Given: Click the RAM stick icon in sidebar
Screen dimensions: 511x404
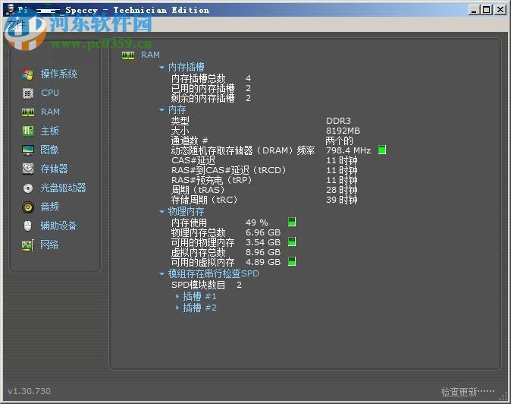Looking at the screenshot, I should (x=28, y=112).
